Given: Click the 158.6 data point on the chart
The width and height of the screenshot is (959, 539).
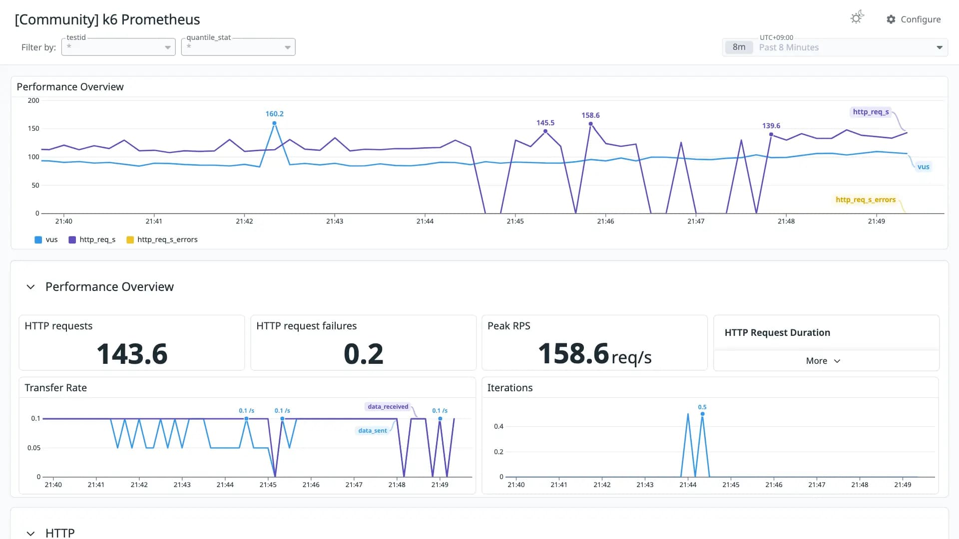Looking at the screenshot, I should point(590,124).
